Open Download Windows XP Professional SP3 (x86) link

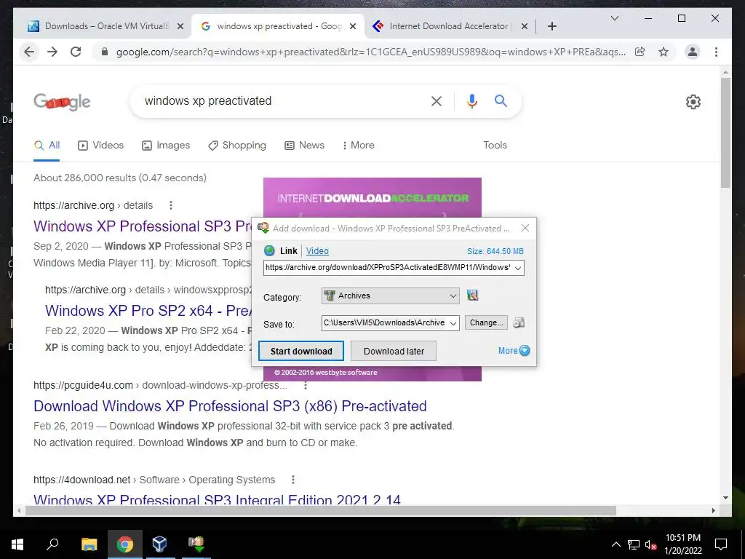click(x=230, y=406)
